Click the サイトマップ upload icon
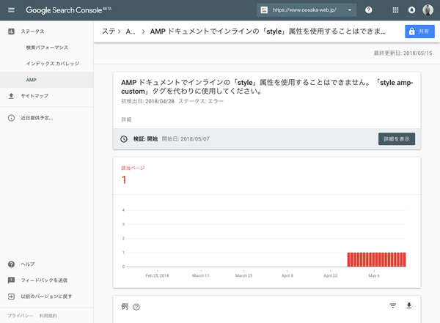 click(11, 96)
